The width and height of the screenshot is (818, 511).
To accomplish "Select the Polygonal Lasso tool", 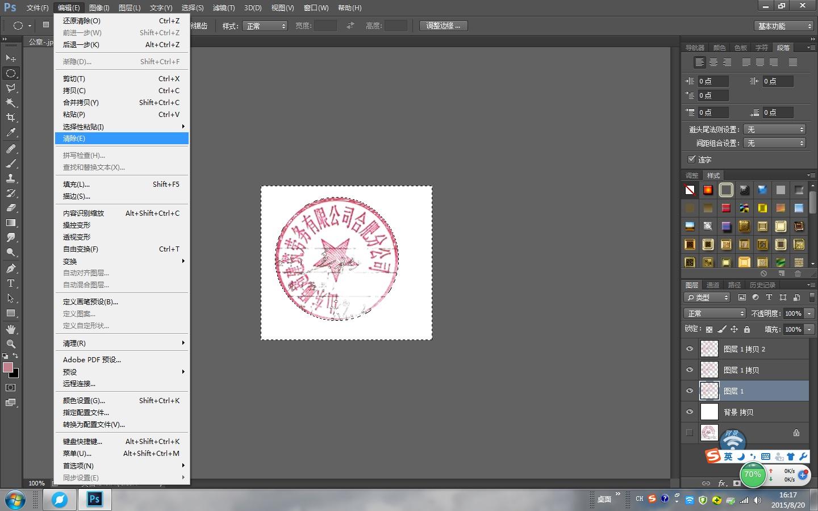I will (x=11, y=88).
